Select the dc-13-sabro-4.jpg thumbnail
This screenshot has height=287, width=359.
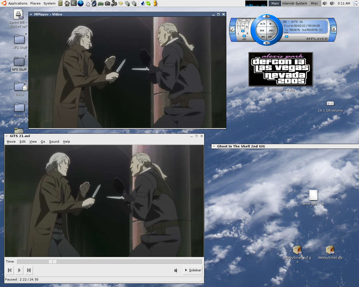coord(281,69)
